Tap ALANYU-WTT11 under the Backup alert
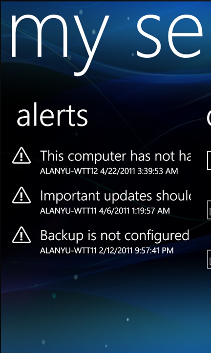Viewport: 211px width, 353px height. click(68, 251)
